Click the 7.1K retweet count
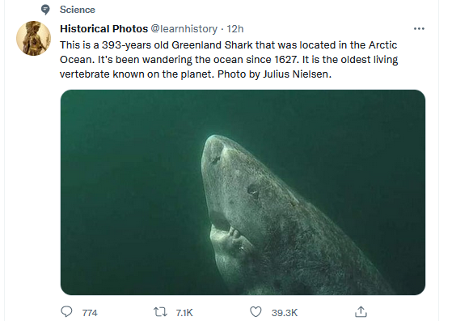452x321 pixels. point(184,313)
